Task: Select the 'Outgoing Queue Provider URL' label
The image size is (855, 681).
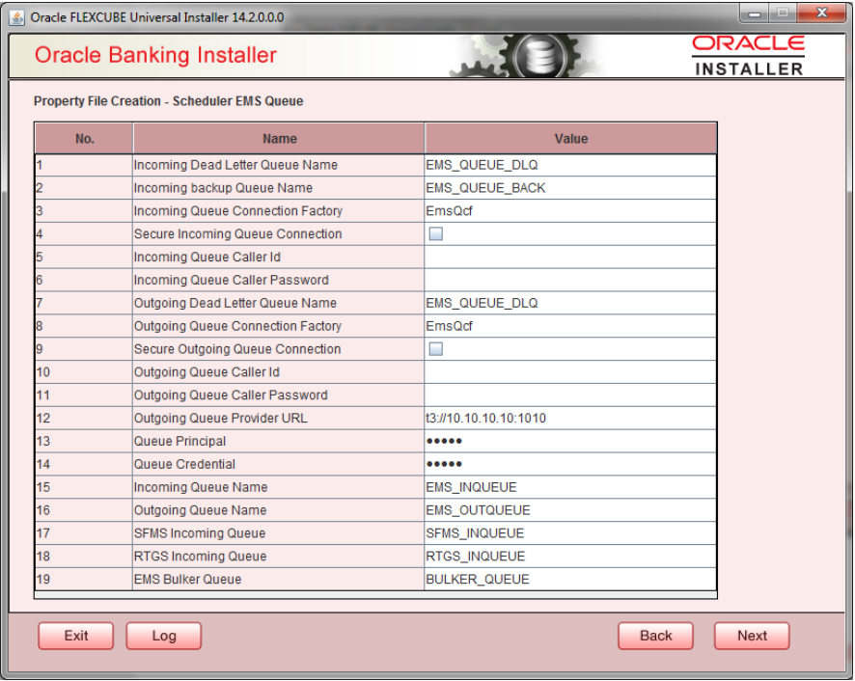Action: click(x=221, y=419)
